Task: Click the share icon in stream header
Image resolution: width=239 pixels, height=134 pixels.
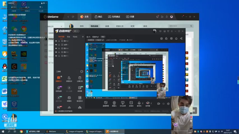Action: point(181,39)
